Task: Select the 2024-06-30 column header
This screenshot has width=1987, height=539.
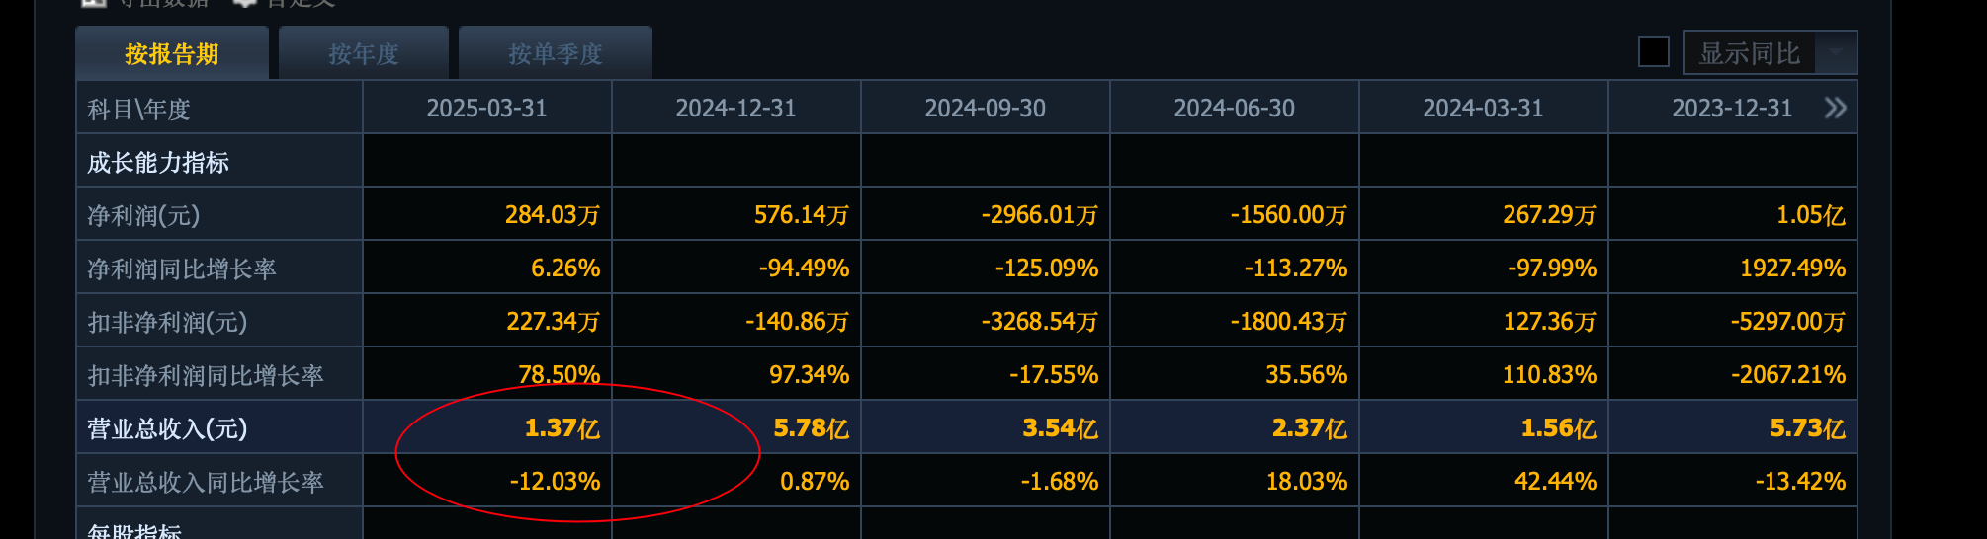Action: pos(1234,109)
